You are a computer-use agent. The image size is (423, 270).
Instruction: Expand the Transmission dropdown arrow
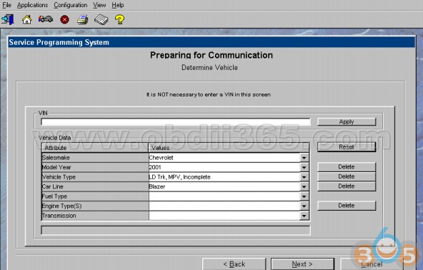coord(304,216)
